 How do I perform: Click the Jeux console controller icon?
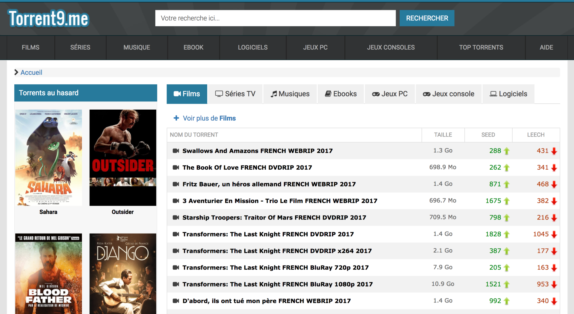coord(426,94)
